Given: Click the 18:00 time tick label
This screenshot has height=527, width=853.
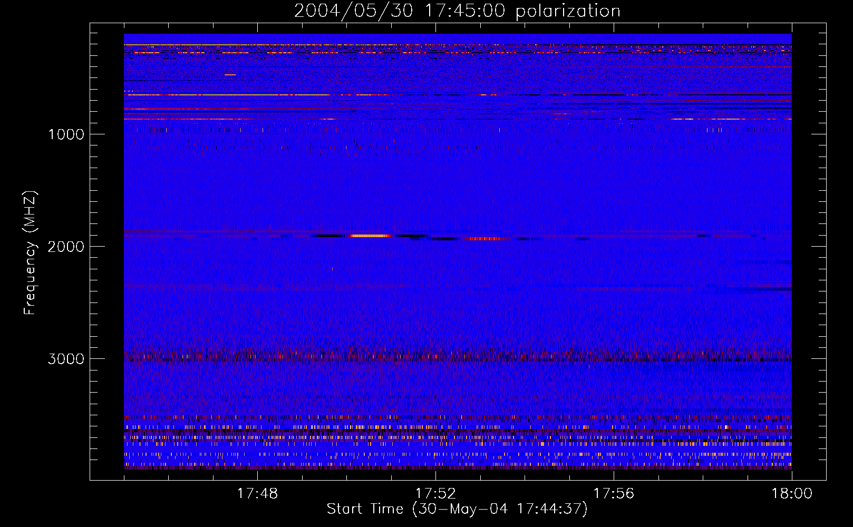Looking at the screenshot, I should click(792, 494).
